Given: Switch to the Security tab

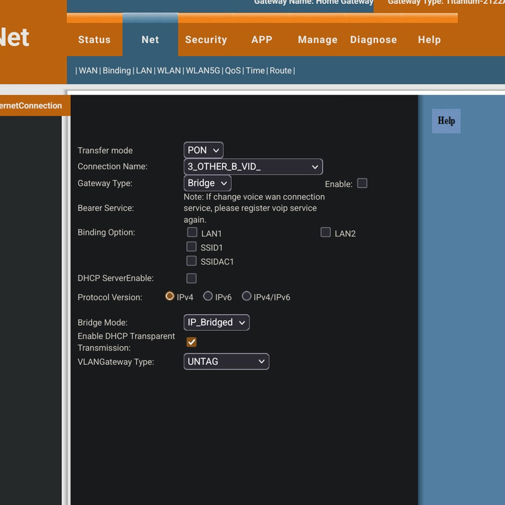Looking at the screenshot, I should pyautogui.click(x=206, y=40).
